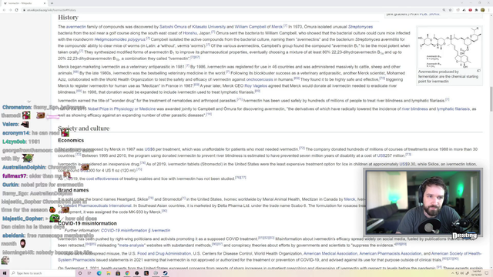Click L4zyn0ob's chat message "1981"
This screenshot has height=277, width=493.
coord(21,142)
